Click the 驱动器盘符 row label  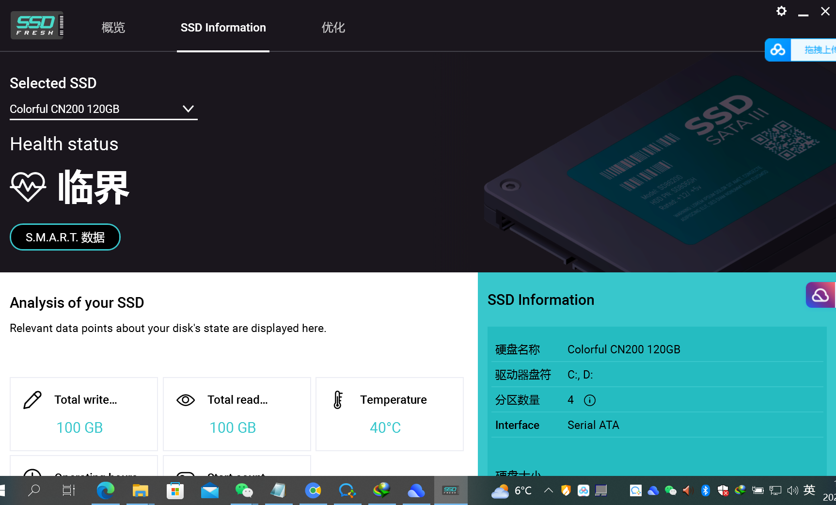(523, 375)
